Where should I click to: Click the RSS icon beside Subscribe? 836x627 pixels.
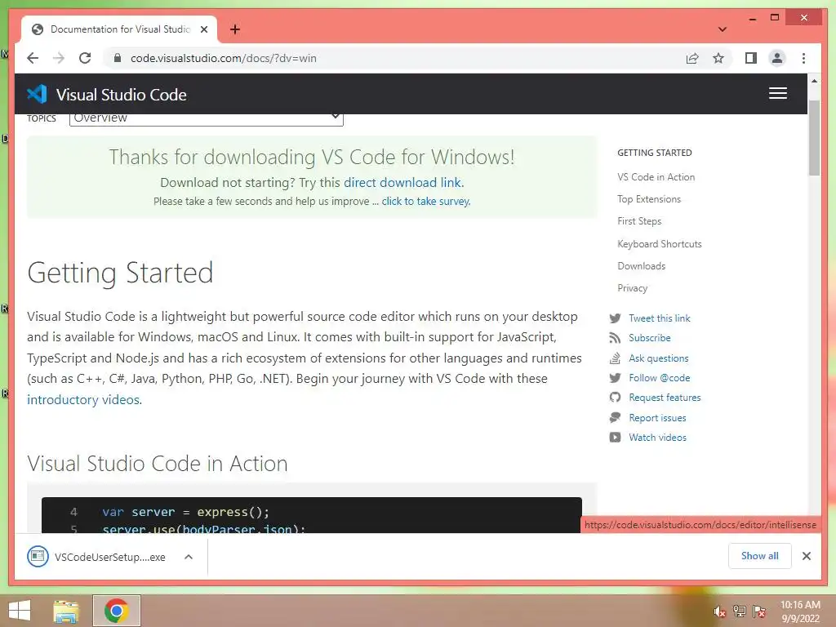(615, 338)
